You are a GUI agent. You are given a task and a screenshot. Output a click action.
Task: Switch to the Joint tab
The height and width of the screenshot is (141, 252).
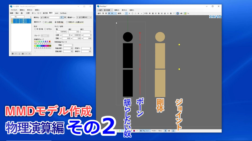coord(56,13)
